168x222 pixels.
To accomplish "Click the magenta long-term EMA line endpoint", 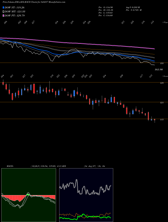I will pyautogui.click(x=154, y=49).
